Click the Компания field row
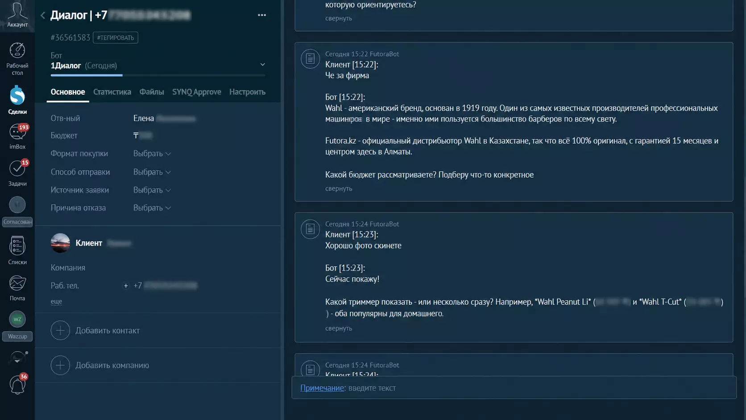746x420 pixels. pyautogui.click(x=158, y=268)
